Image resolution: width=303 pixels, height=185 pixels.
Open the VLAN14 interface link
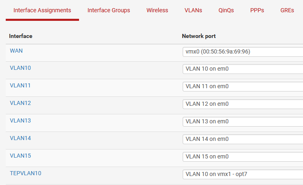20,138
